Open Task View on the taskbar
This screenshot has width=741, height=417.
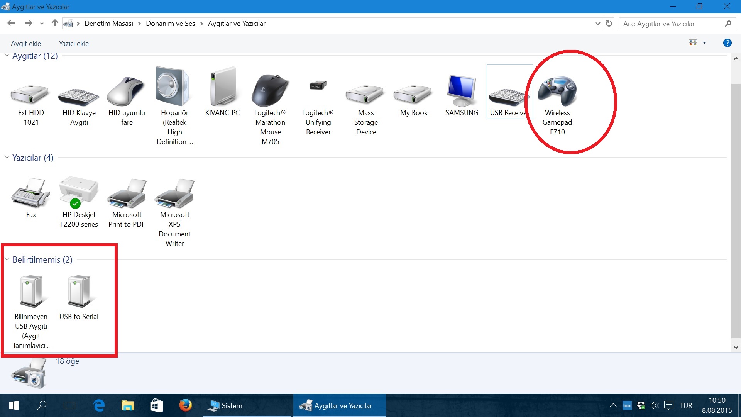pos(69,405)
